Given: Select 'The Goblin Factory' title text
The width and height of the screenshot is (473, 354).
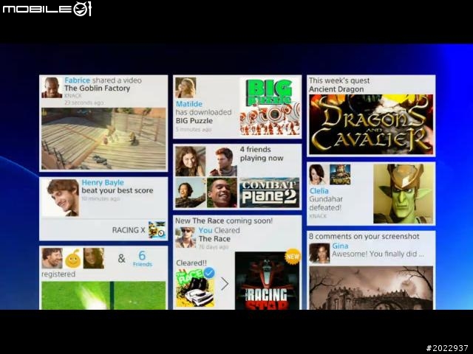Looking at the screenshot, I should click(x=97, y=88).
